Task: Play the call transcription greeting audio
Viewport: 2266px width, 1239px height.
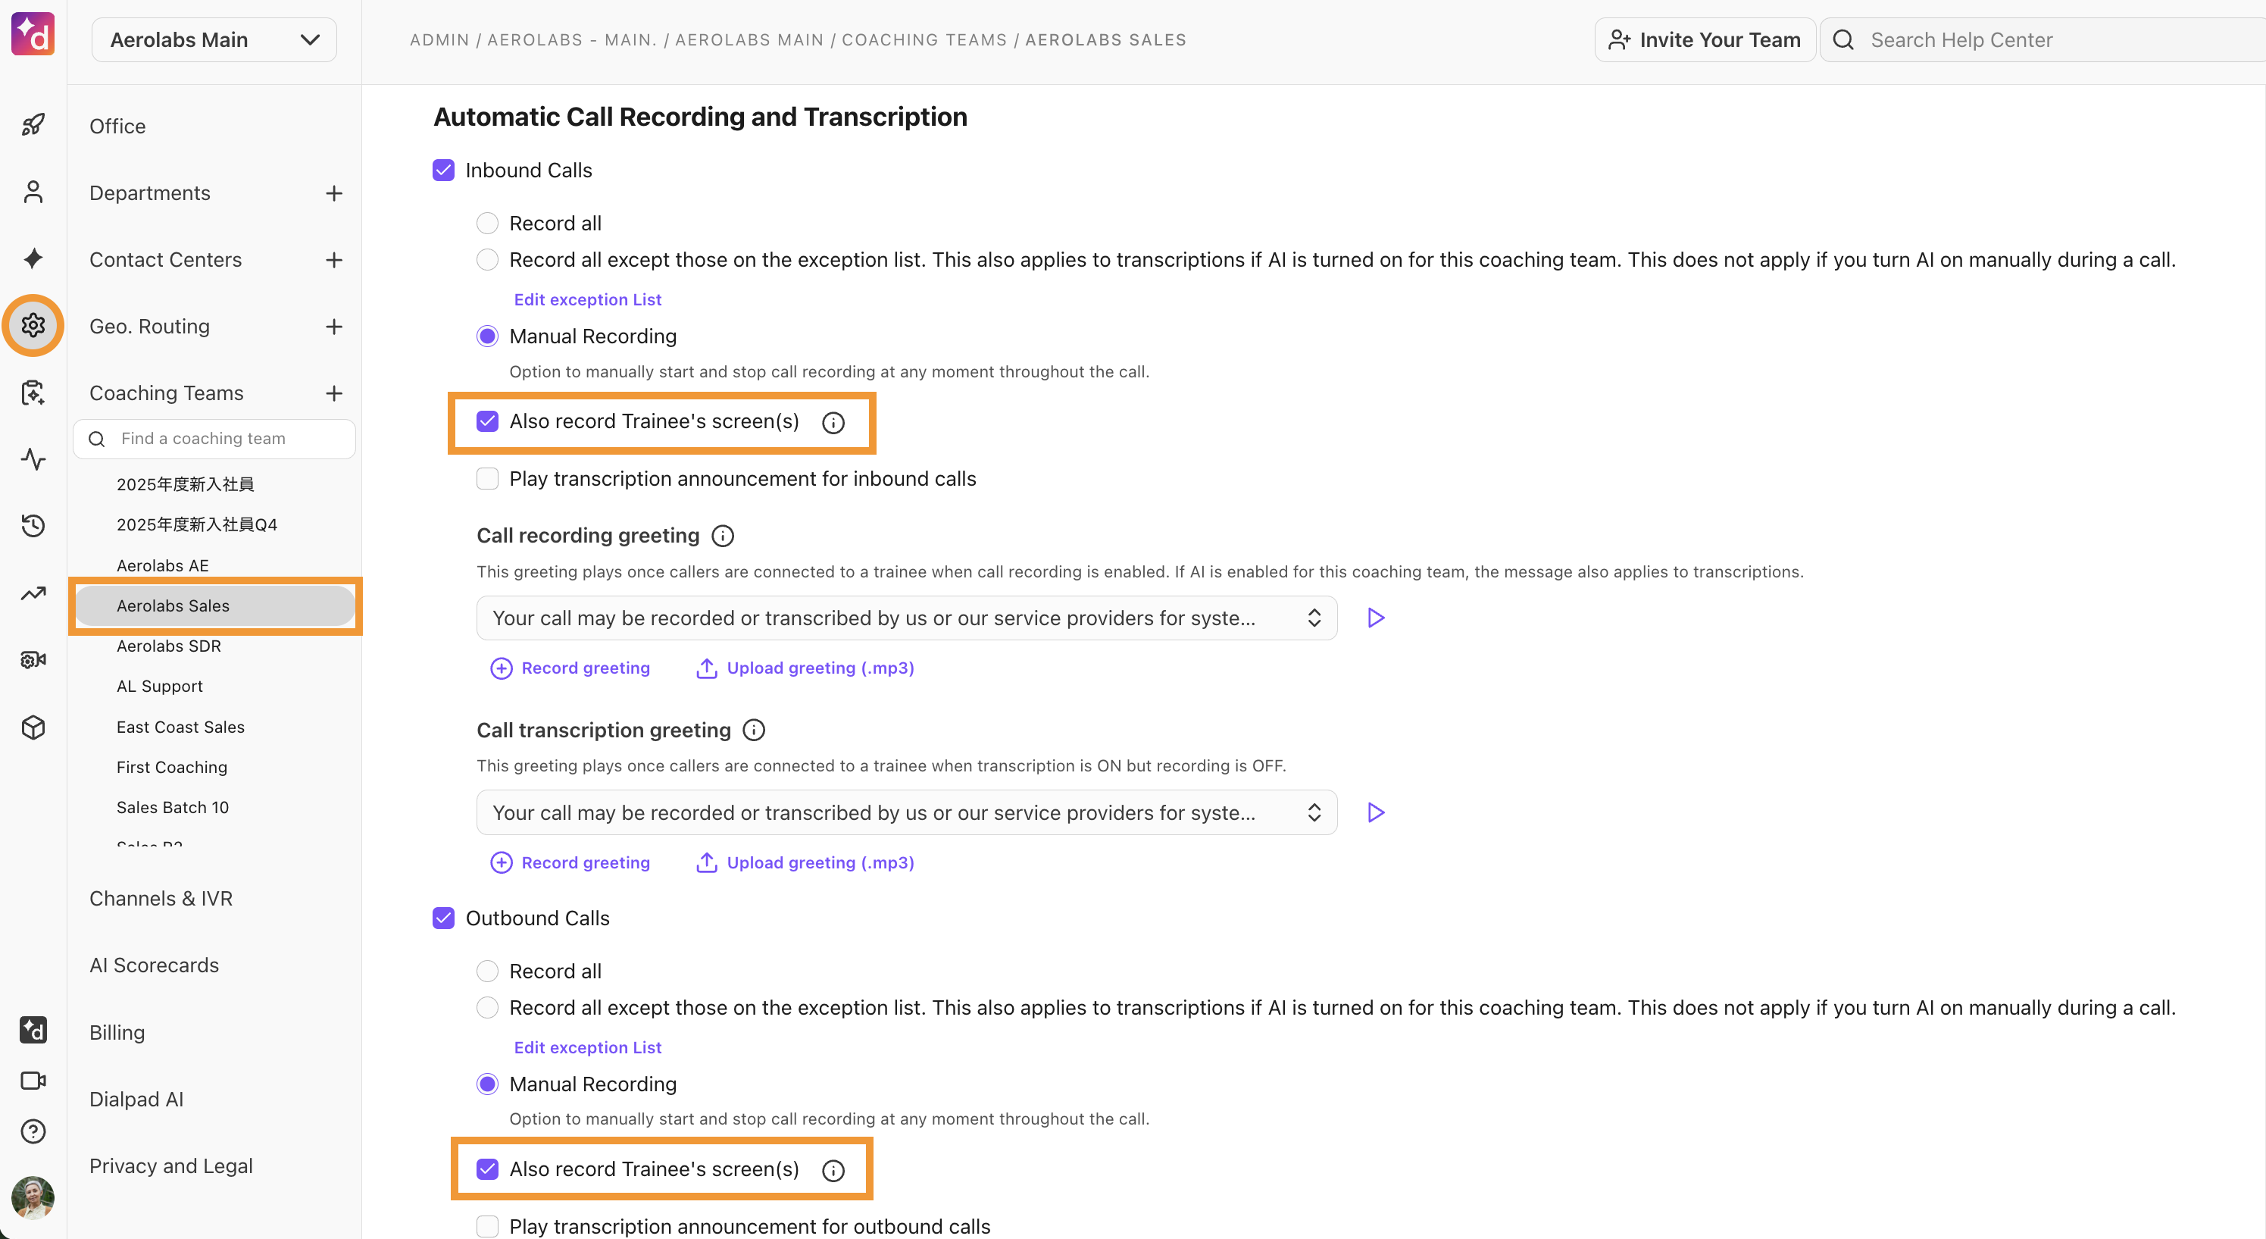Action: point(1376,812)
